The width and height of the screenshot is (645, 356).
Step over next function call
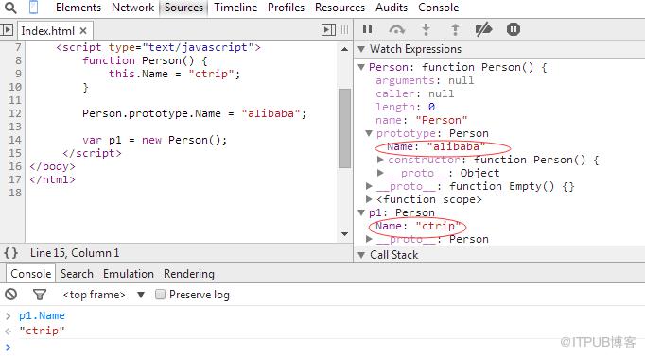click(x=396, y=29)
